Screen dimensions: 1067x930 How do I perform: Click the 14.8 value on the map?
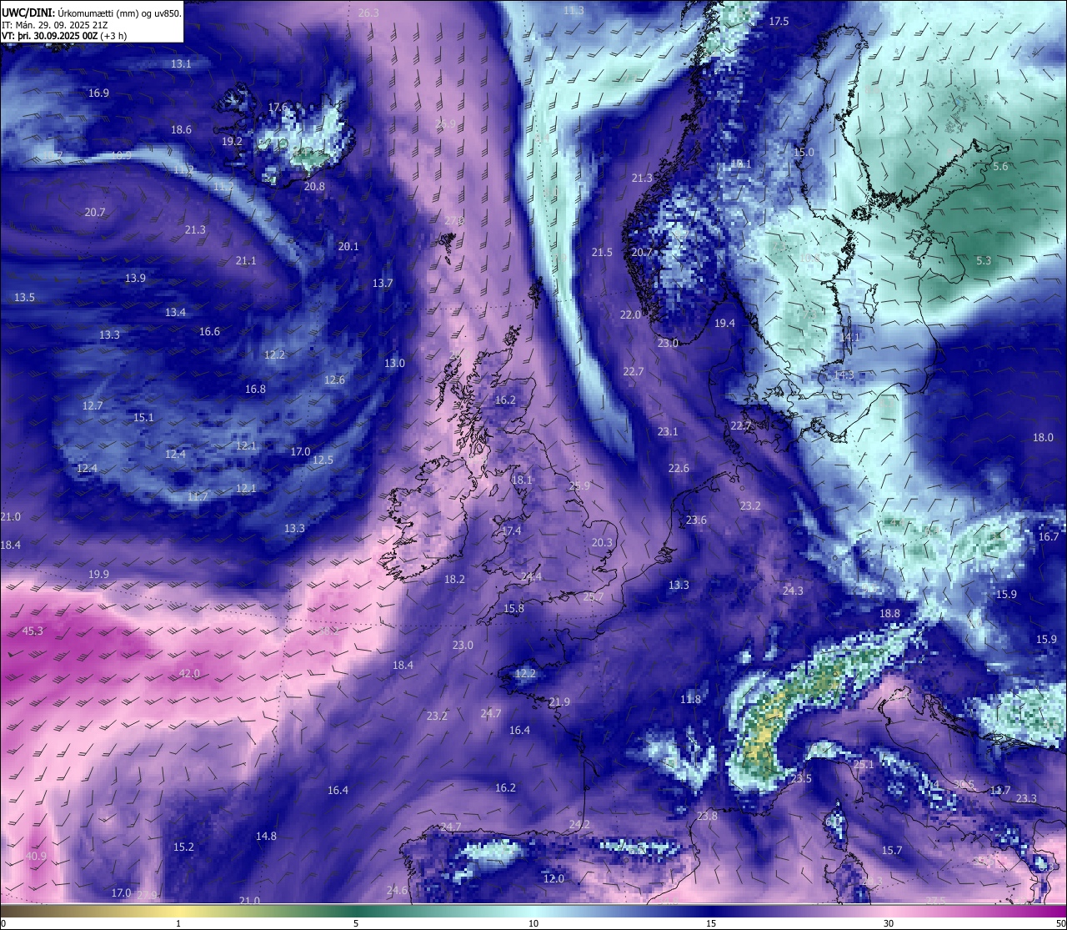266,837
